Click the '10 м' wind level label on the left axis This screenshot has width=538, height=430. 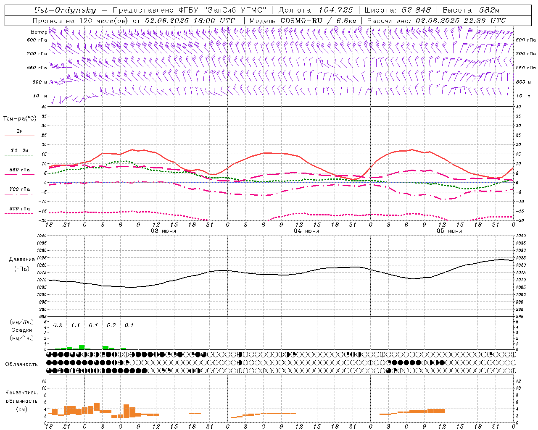pyautogui.click(x=40, y=96)
